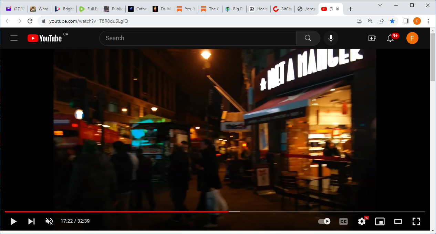View site information lock icon
This screenshot has width=436, height=234.
coord(43,21)
